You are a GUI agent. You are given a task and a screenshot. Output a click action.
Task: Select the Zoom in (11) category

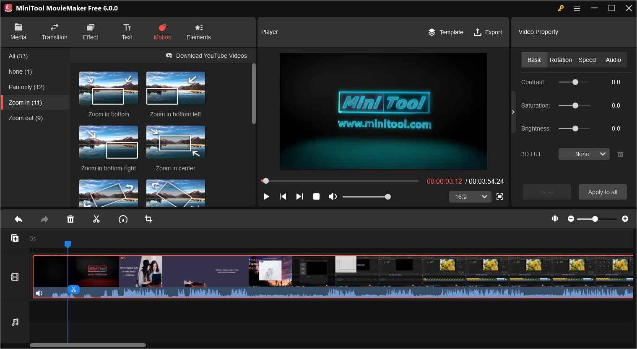click(35, 103)
